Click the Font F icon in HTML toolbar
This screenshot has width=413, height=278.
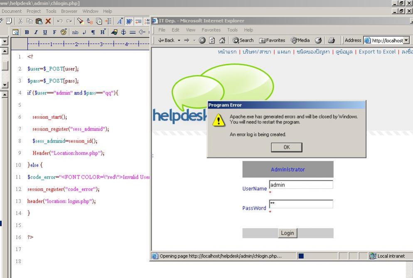coord(54,32)
